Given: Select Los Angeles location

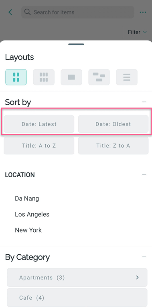Looking at the screenshot, I should point(32,214).
